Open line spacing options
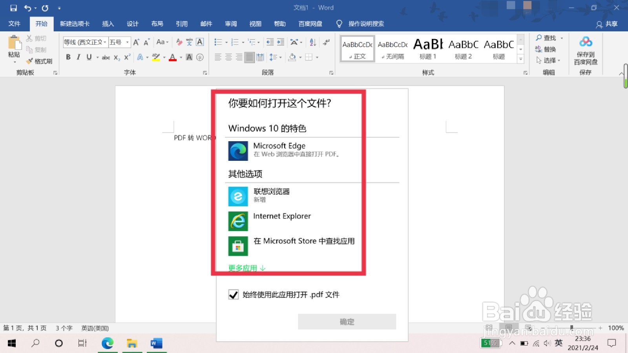The height and width of the screenshot is (353, 628). 276,57
